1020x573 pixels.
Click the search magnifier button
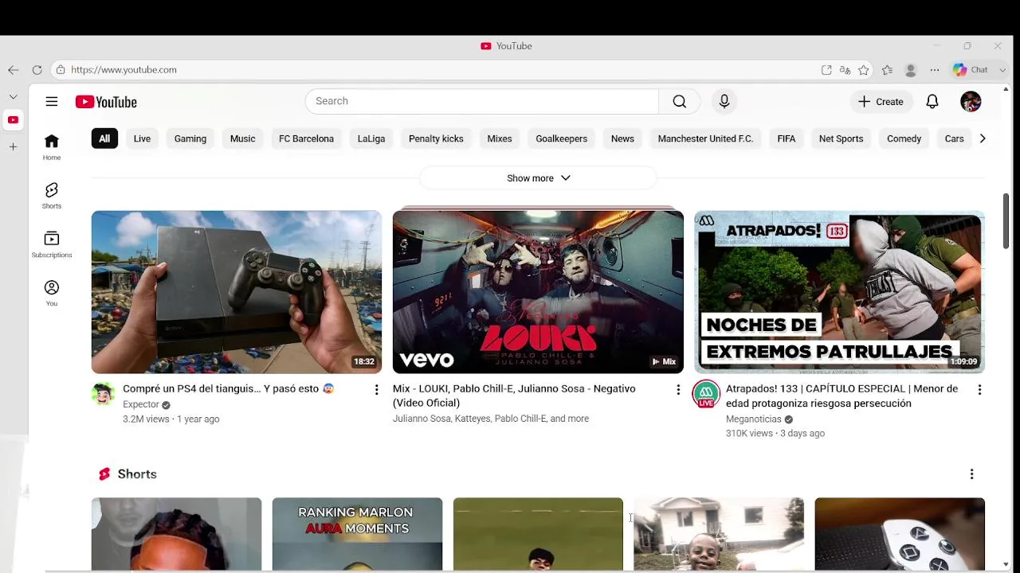point(679,101)
